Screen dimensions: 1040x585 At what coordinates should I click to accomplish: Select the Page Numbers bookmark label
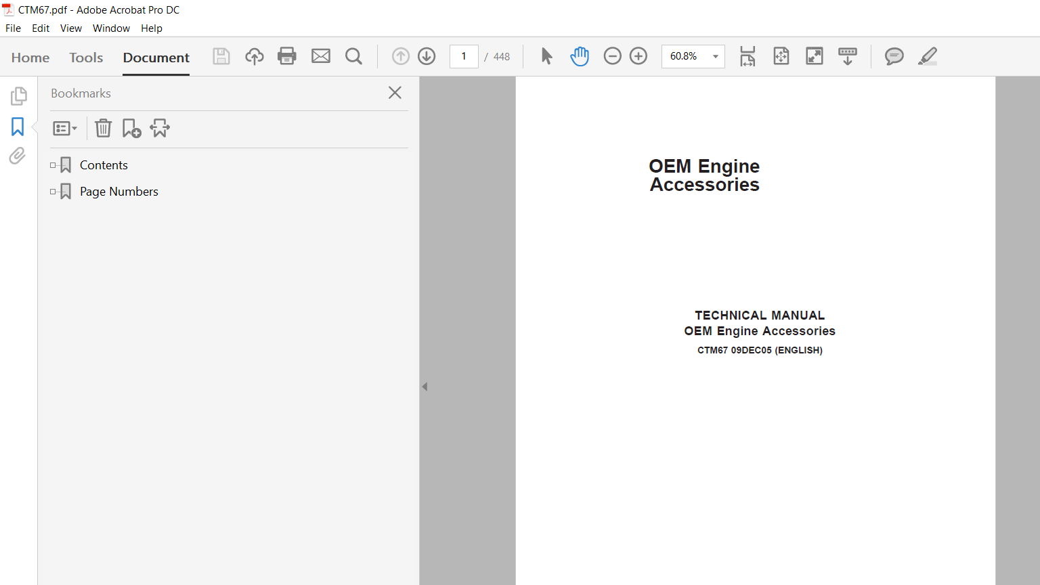[x=119, y=192]
